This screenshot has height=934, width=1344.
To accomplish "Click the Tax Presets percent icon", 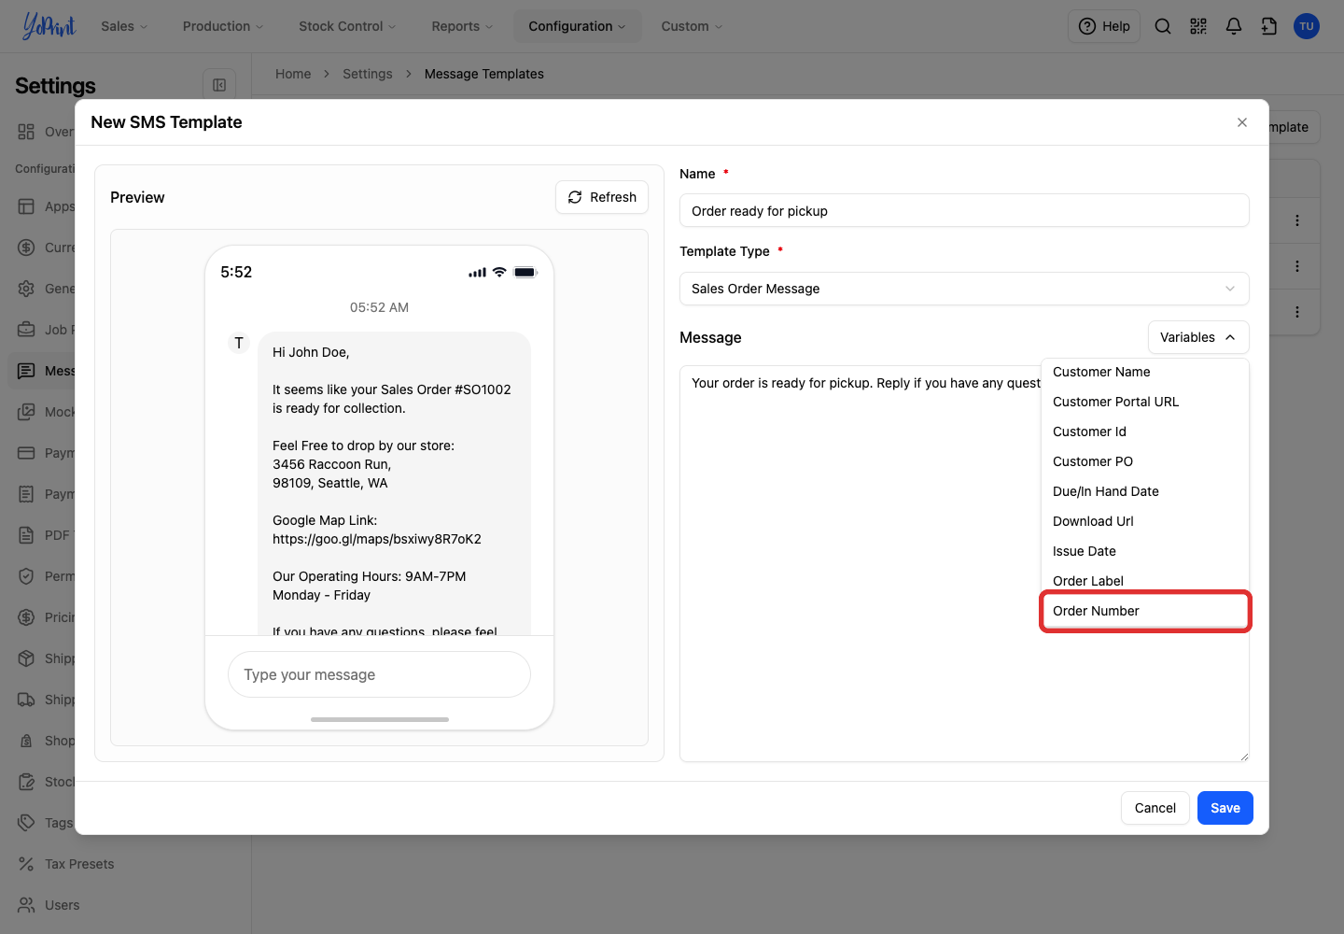I will tap(26, 864).
